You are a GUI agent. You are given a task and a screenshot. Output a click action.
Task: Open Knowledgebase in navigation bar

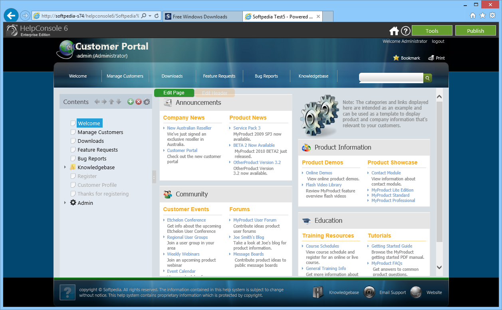[314, 76]
